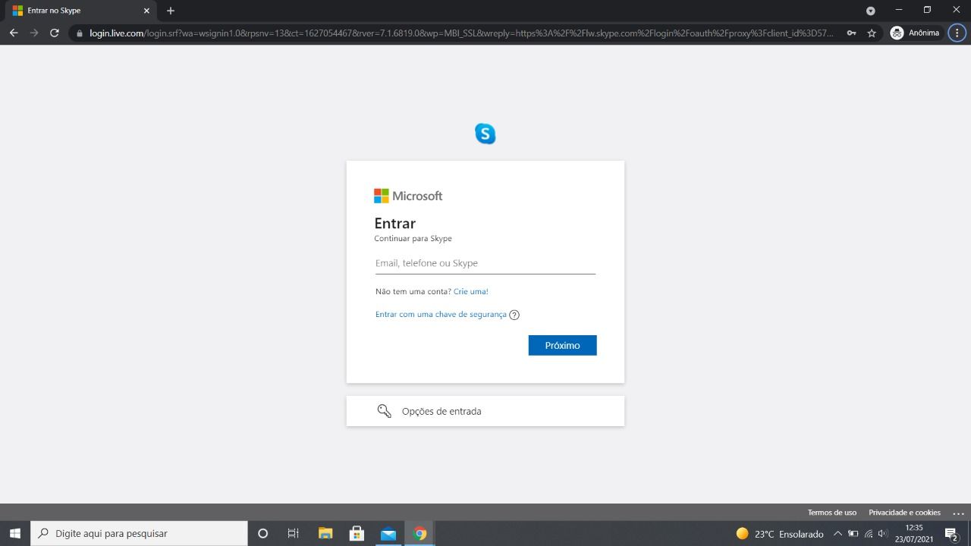The height and width of the screenshot is (546, 971).
Task: Click the volume icon in the system tray
Action: [x=883, y=533]
